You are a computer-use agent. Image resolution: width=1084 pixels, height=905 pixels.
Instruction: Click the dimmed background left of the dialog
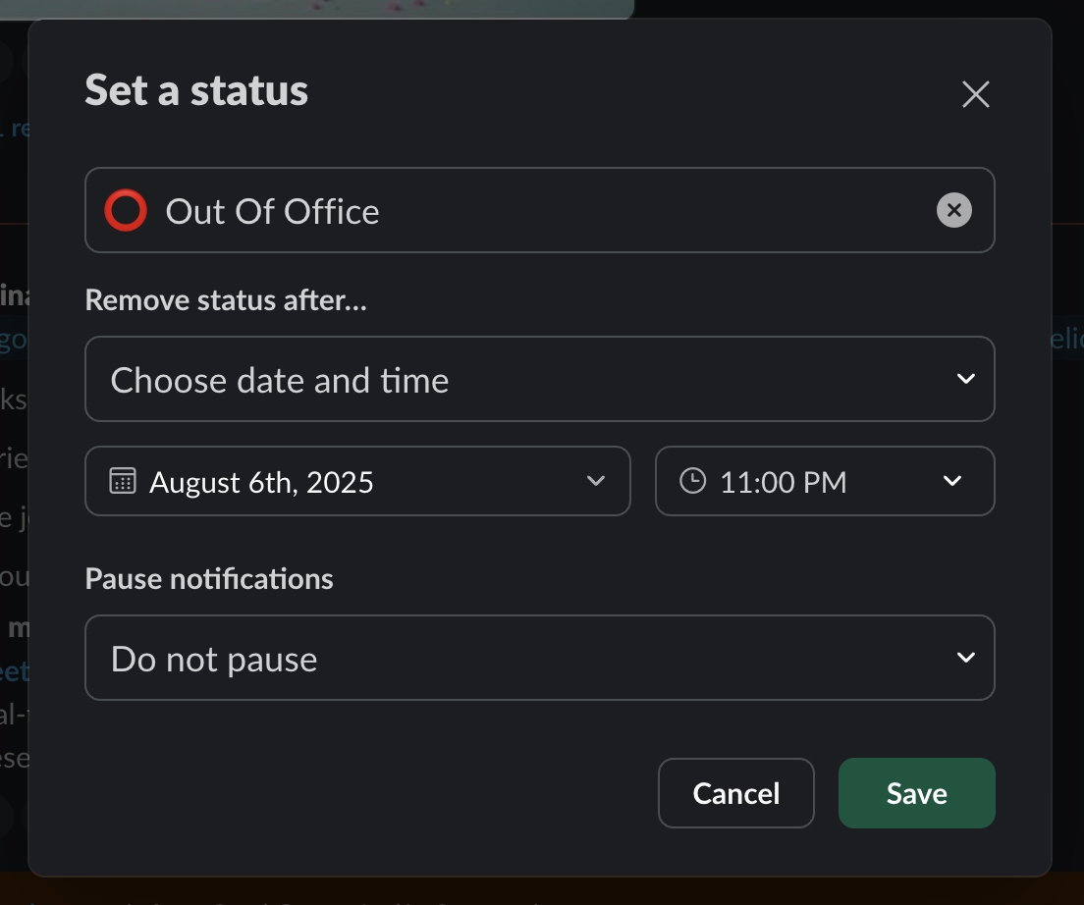pyautogui.click(x=13, y=491)
